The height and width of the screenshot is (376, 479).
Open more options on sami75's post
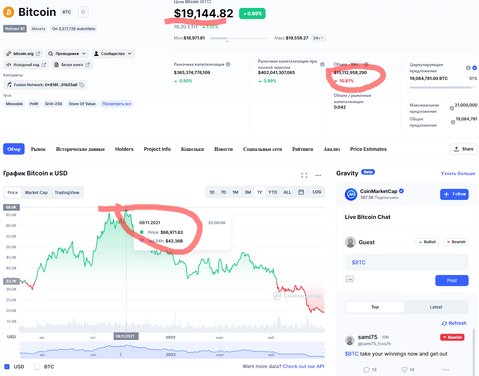[x=446, y=370]
